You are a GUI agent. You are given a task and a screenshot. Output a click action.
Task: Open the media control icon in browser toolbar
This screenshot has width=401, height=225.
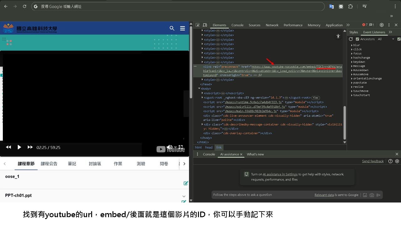tap(365, 6)
